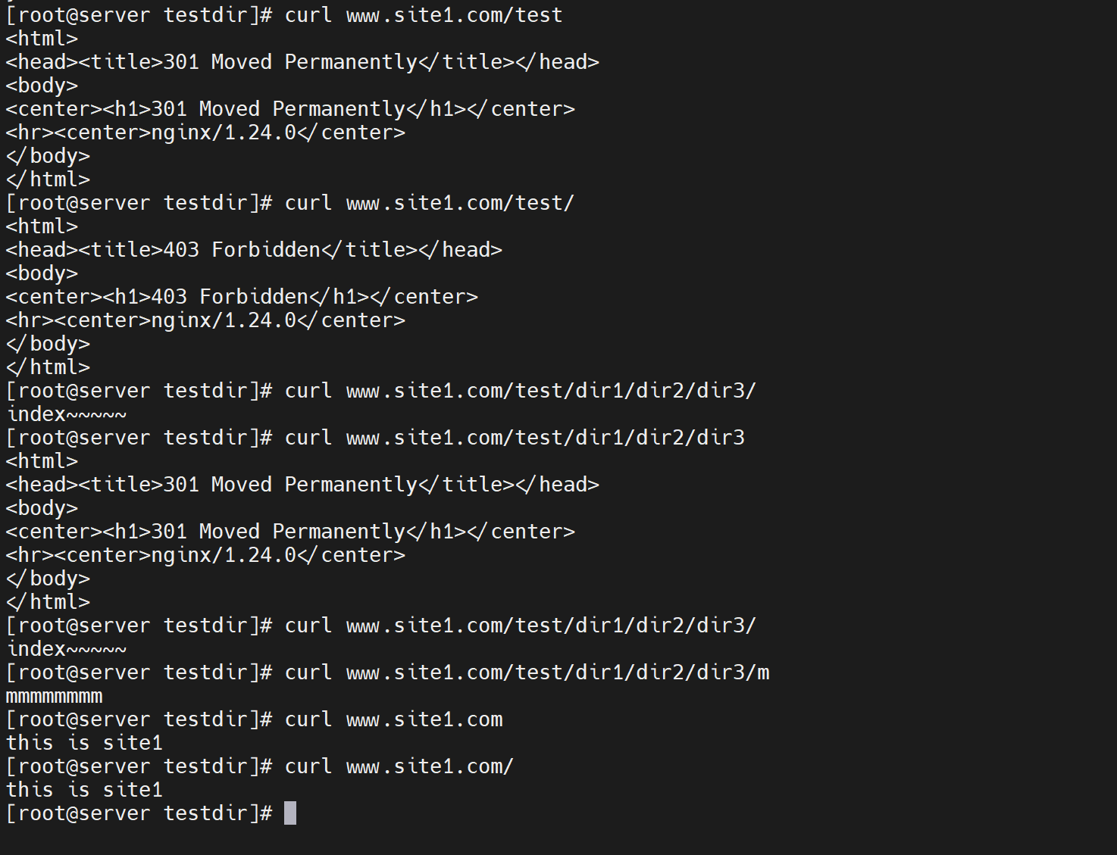The image size is (1117, 855).
Task: Click the last 'this is site1' output
Action: click(x=84, y=790)
